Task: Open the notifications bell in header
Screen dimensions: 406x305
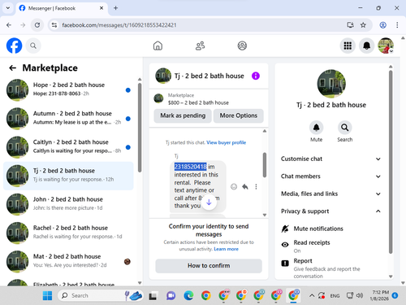Action: (366, 46)
